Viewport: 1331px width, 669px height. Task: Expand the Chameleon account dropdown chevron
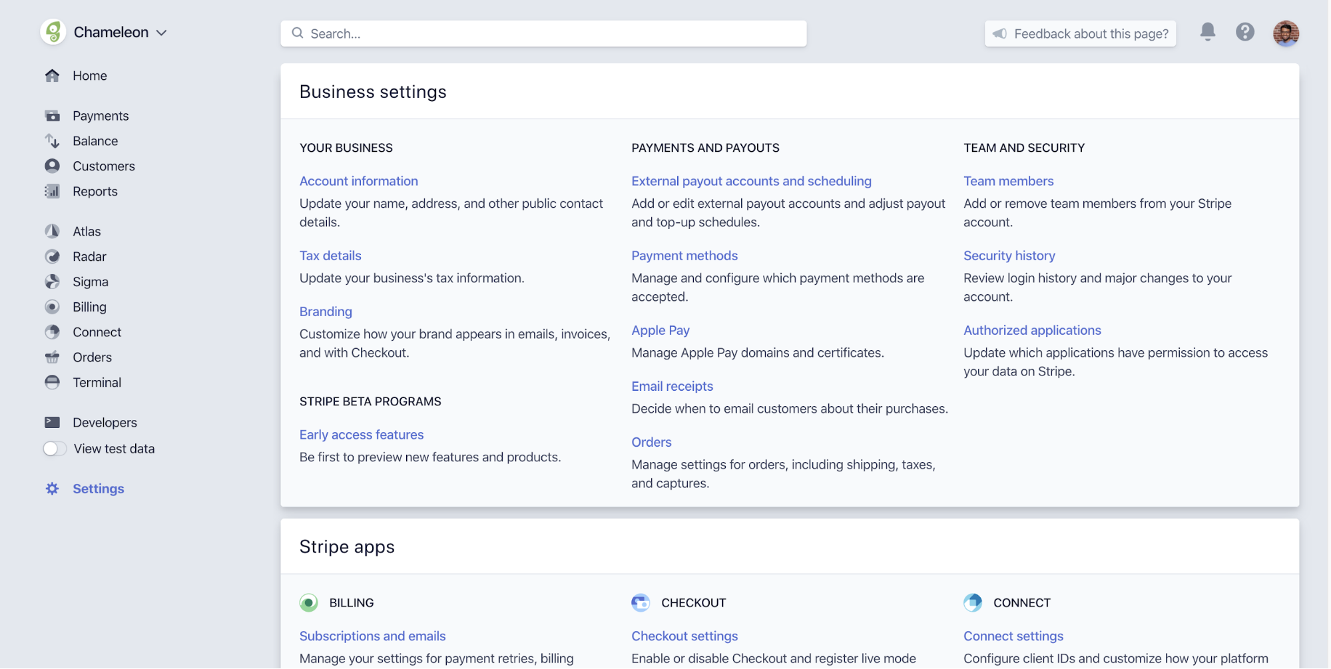(161, 33)
